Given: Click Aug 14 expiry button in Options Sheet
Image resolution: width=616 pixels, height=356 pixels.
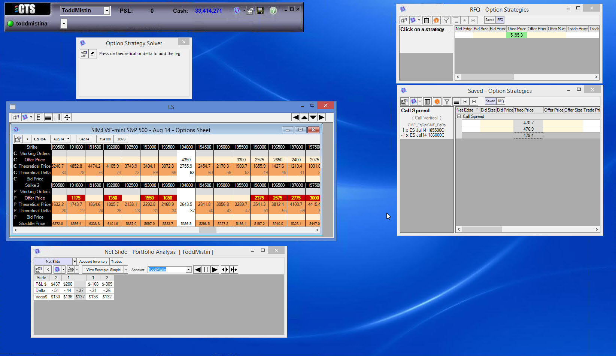Looking at the screenshot, I should point(58,139).
